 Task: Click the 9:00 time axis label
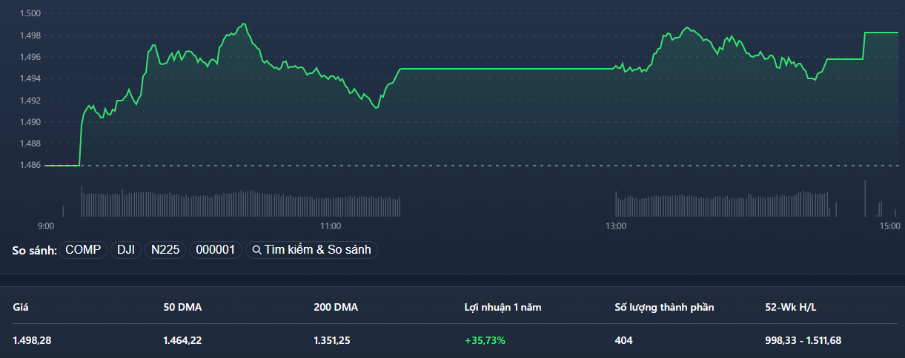point(45,226)
